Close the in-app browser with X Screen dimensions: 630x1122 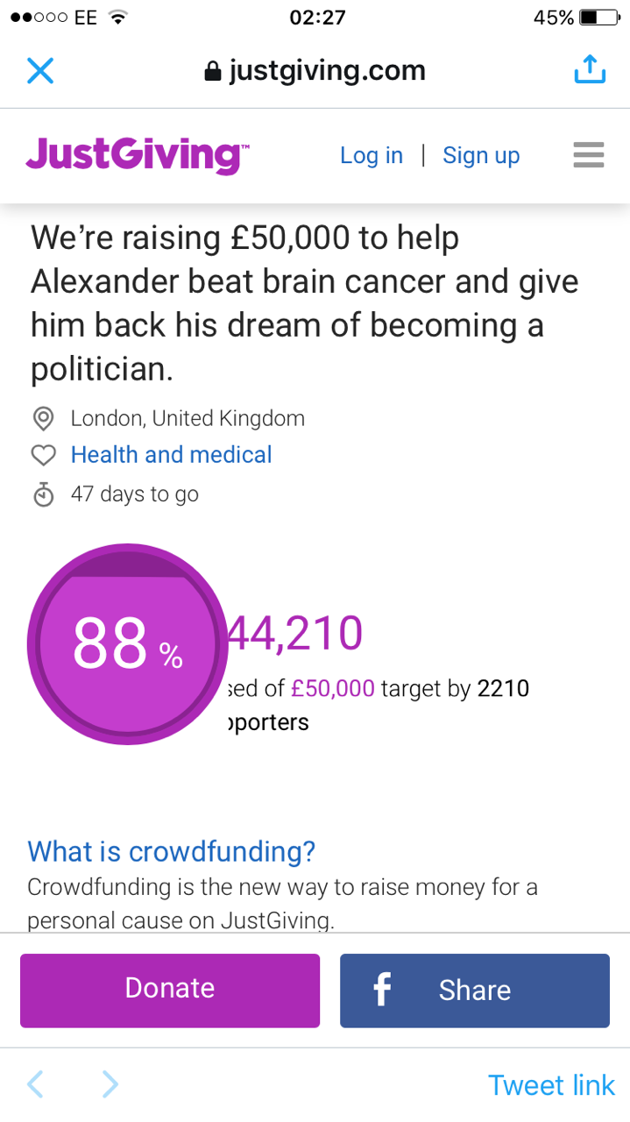pyautogui.click(x=40, y=70)
